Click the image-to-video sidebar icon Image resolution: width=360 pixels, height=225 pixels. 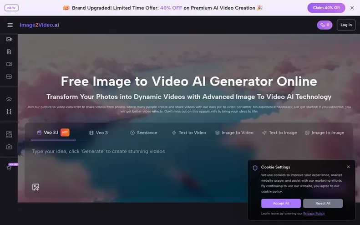coord(9,39)
